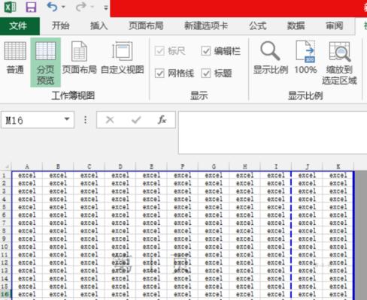
Task: Click the three-dot handle beside the Name Box
Action: [86, 120]
